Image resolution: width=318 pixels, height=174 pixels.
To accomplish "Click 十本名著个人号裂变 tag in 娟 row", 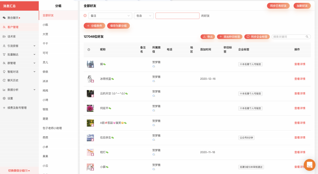I will (x=250, y=64).
